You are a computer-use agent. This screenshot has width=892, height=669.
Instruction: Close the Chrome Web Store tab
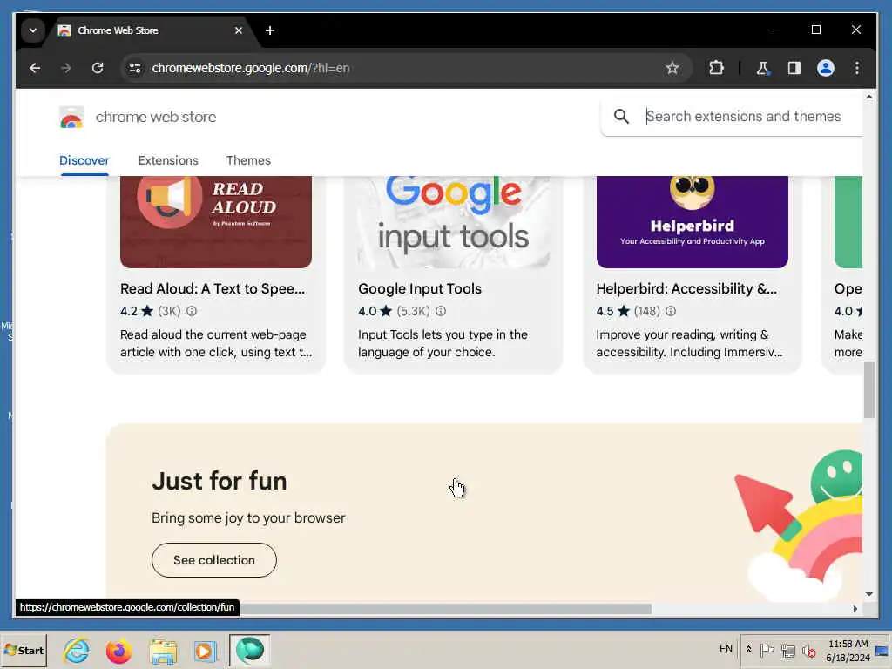(239, 30)
